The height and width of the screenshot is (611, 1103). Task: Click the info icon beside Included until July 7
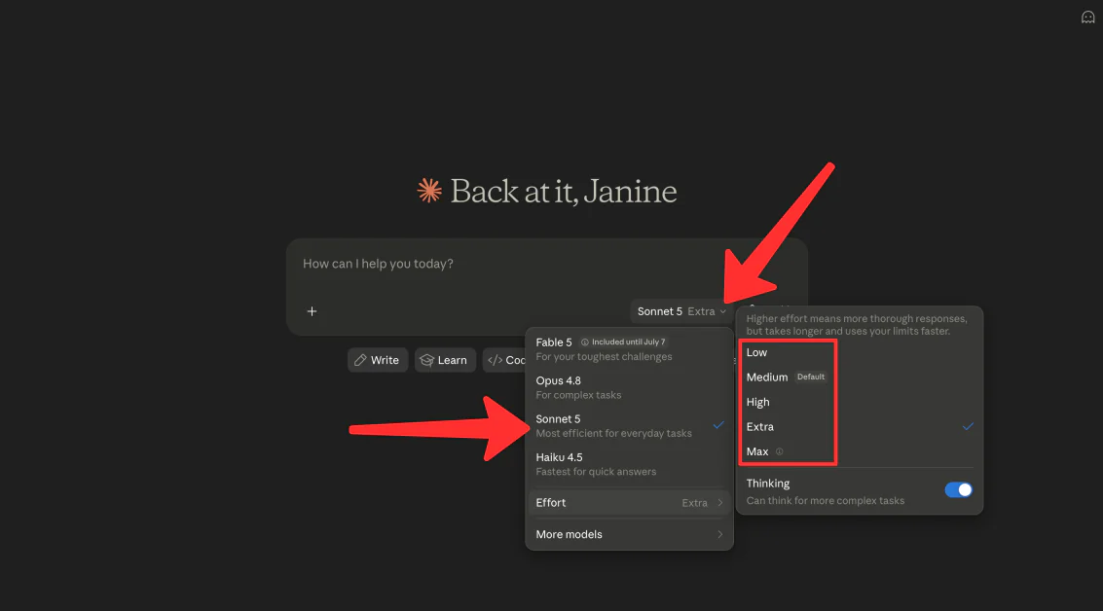584,342
